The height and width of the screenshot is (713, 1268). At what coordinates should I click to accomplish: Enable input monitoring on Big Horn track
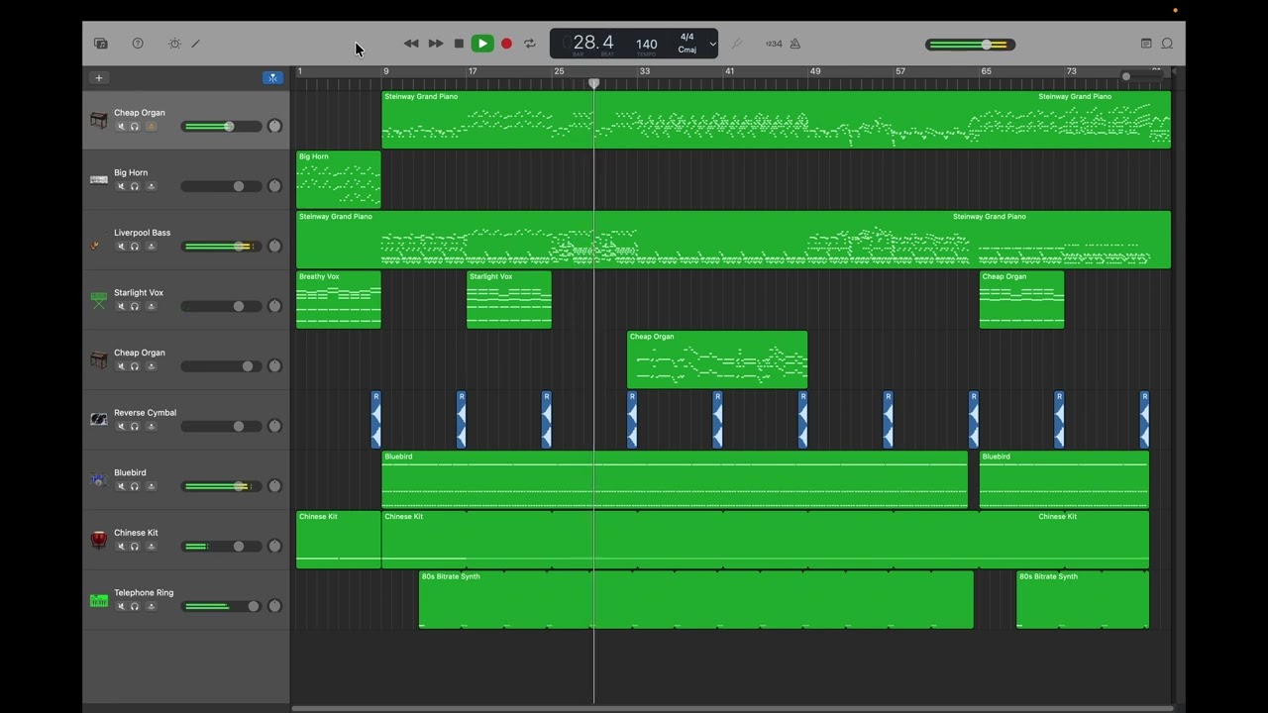pyautogui.click(x=151, y=186)
